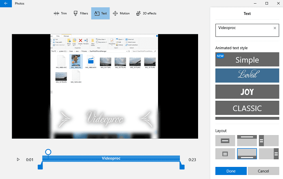
Task: Choose the JOY animated text style
Action: 247,92
